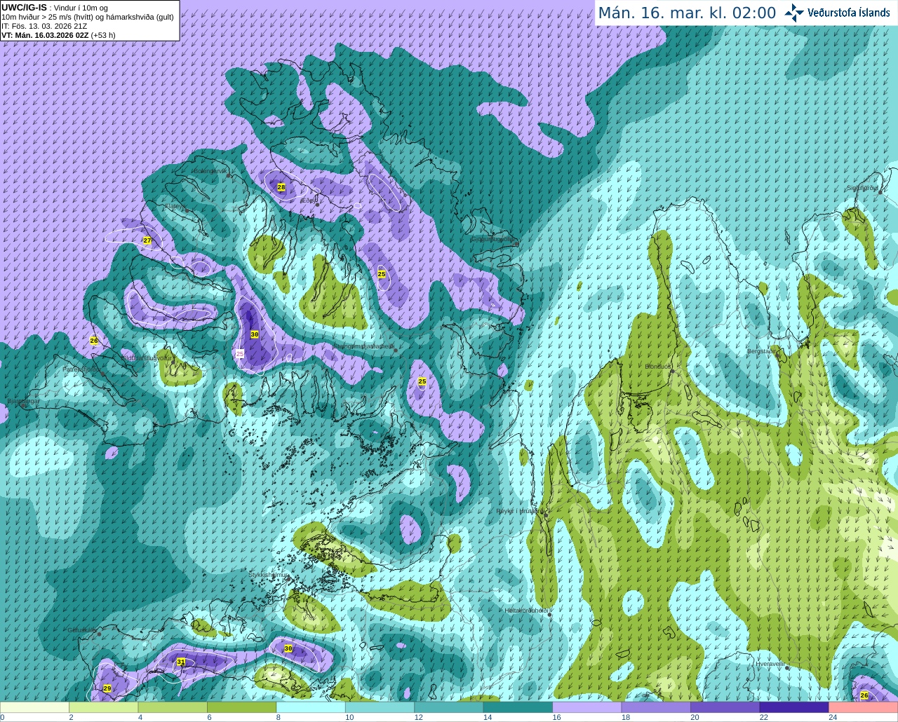This screenshot has height=722, width=898.
Task: Click the Bjargtangar station label
Action: coord(23,402)
